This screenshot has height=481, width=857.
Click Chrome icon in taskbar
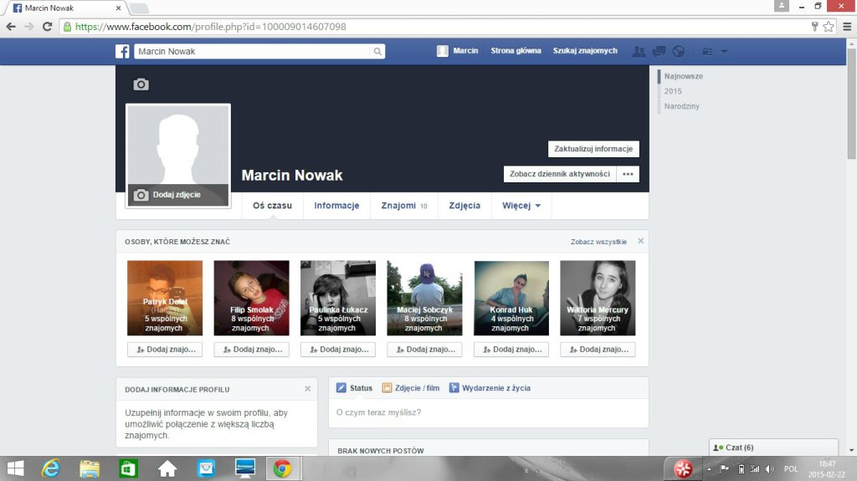(283, 468)
